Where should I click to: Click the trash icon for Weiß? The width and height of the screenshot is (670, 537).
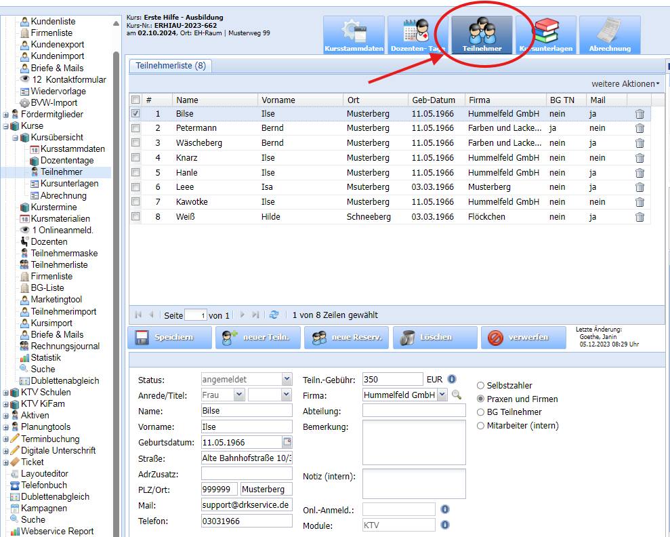pos(640,217)
